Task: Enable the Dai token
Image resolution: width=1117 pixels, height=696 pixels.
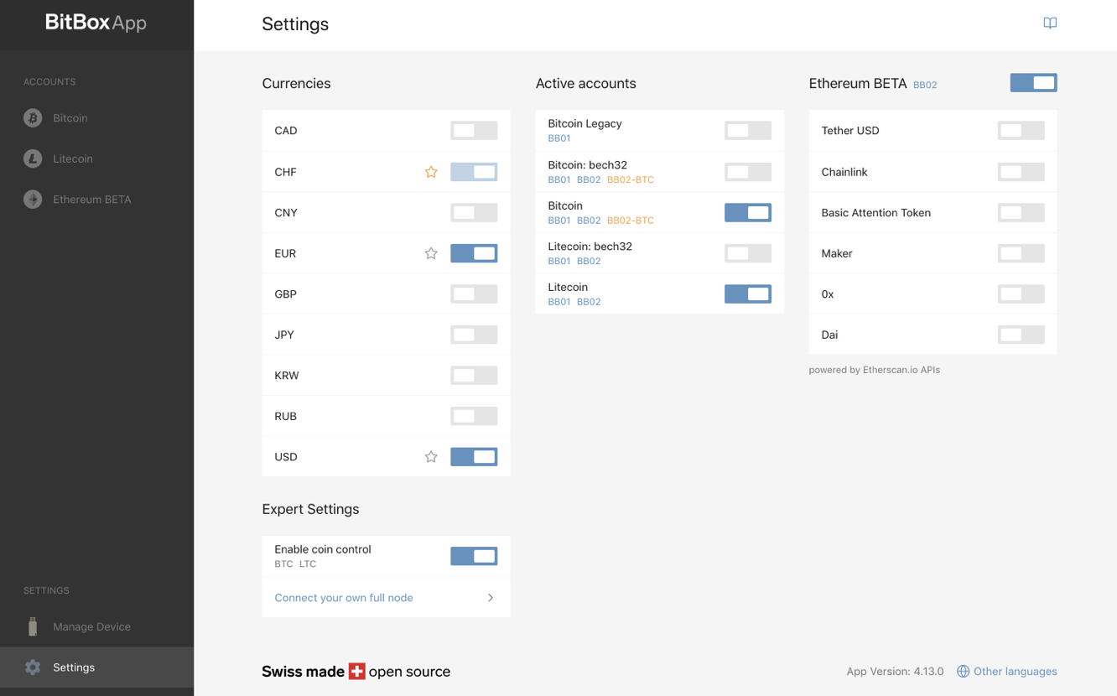Action: tap(1021, 335)
